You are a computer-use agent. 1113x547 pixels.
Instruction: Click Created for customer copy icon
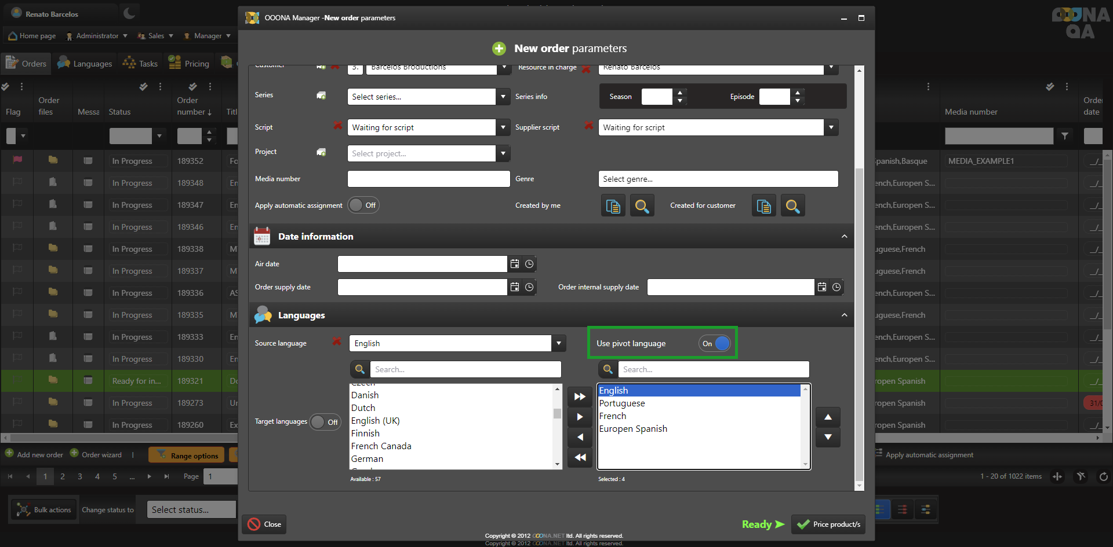tap(763, 206)
